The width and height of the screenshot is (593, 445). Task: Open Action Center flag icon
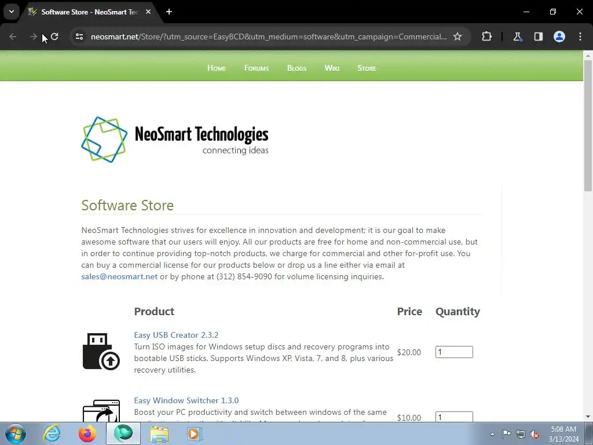506,434
